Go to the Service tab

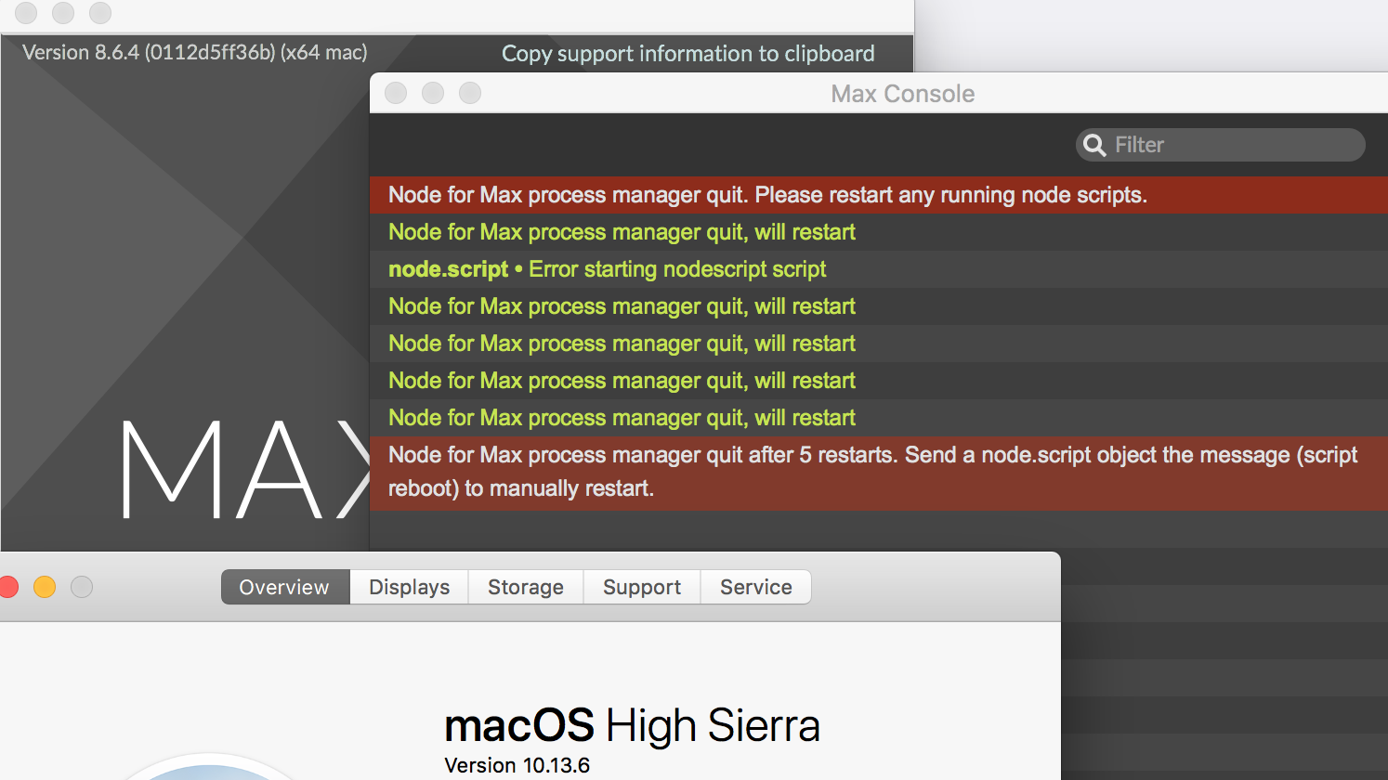click(x=756, y=587)
